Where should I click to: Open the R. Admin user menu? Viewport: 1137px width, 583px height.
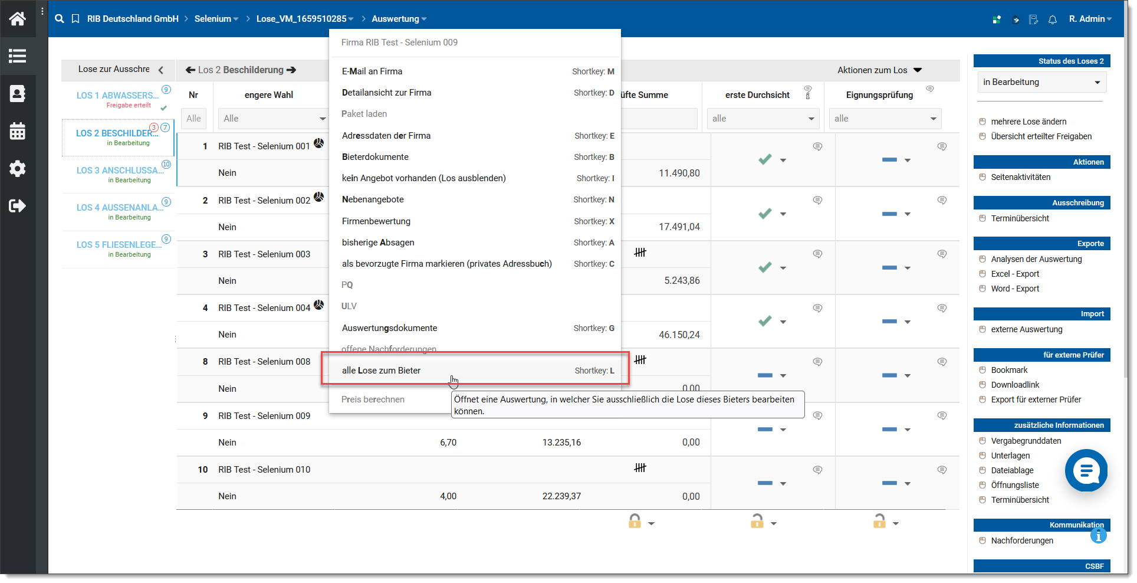[1090, 19]
